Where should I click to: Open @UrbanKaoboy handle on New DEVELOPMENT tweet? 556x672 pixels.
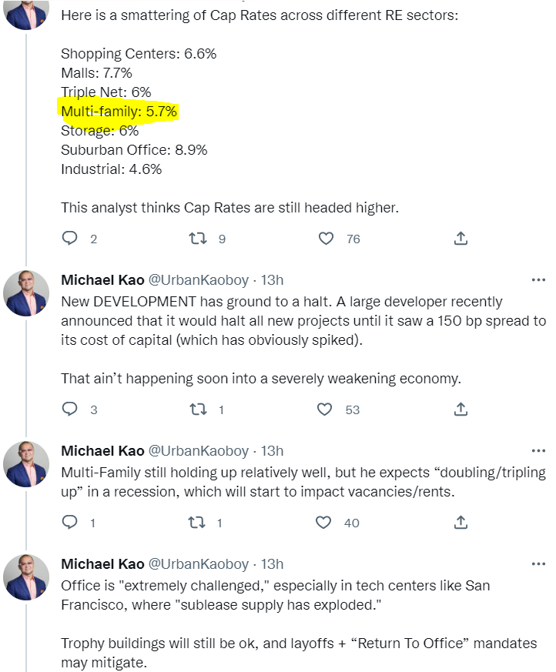point(198,280)
